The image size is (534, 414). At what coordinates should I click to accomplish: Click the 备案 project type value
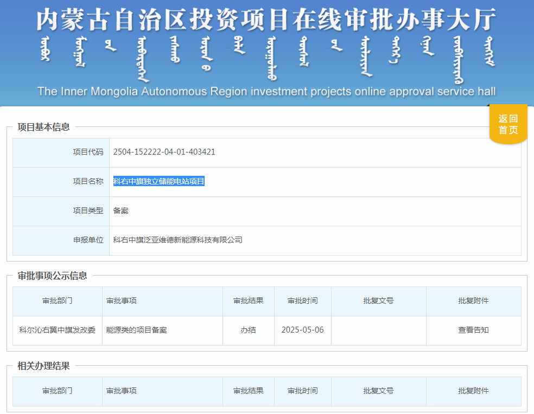(x=120, y=211)
